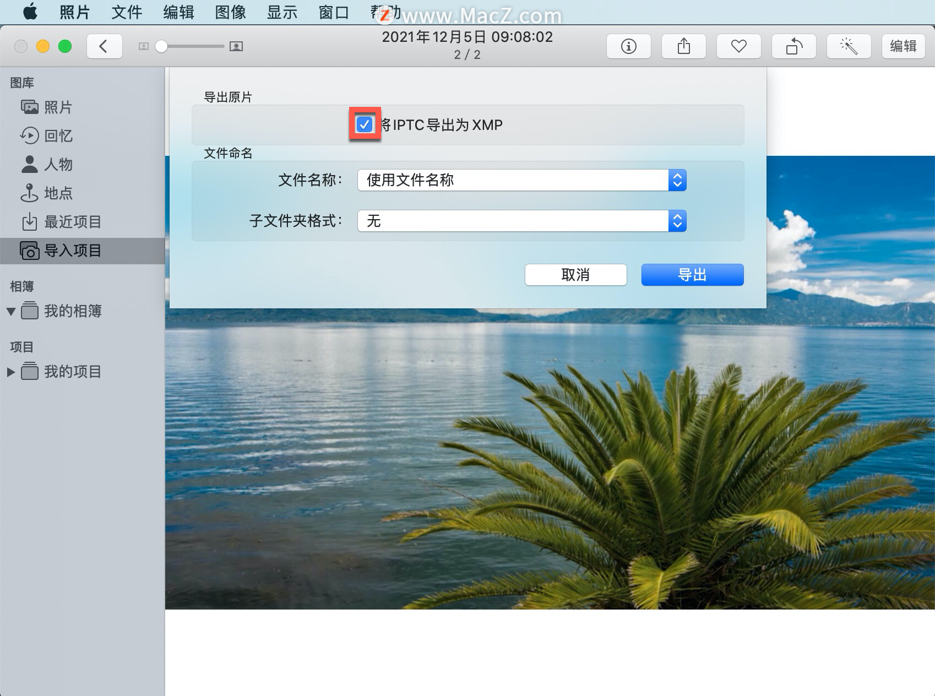935x696 pixels.
Task: Go back using the back arrow
Action: coord(104,46)
